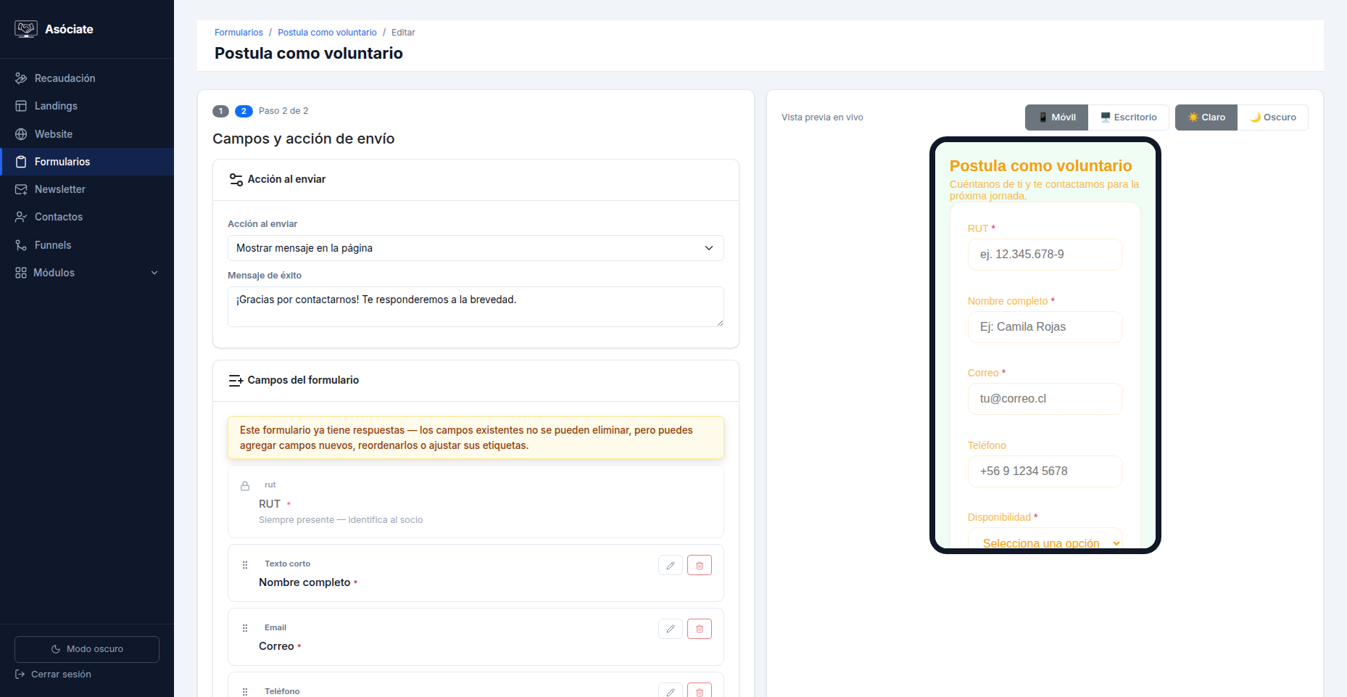Click the preview Nombre completo input
1347x697 pixels.
click(1045, 327)
